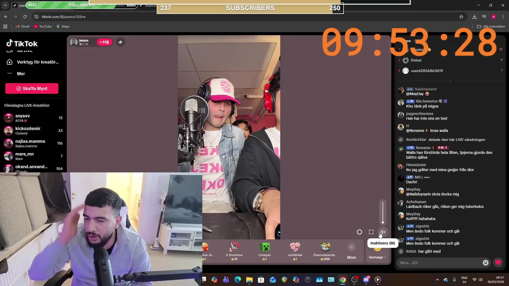Show hidden system tray icons
The width and height of the screenshot is (509, 286).
point(437,280)
